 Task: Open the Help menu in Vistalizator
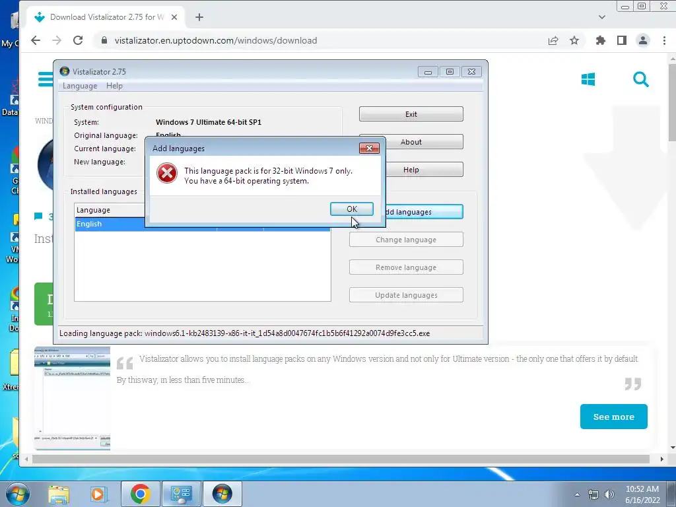coord(114,86)
